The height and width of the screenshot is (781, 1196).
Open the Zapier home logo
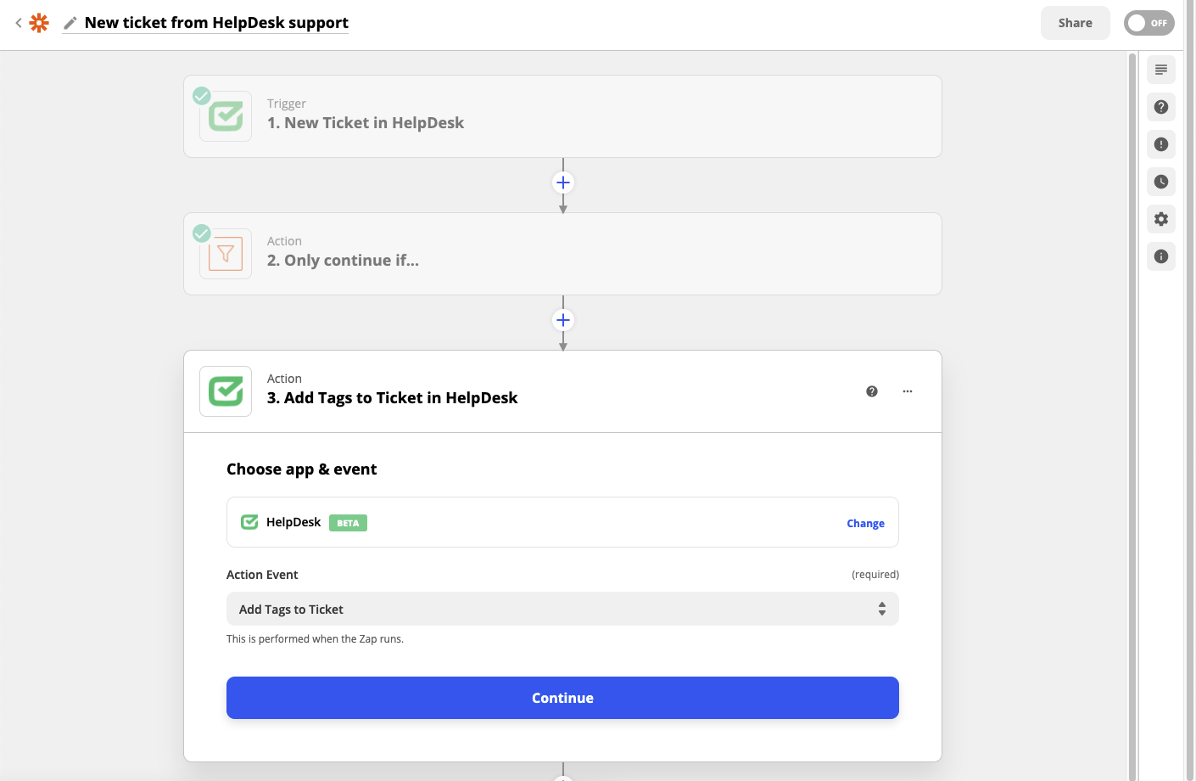click(x=39, y=23)
